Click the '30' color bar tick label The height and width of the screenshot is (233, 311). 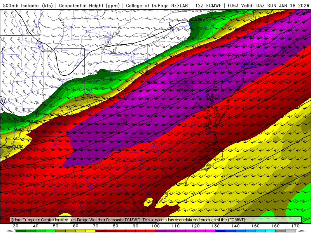coord(16,226)
